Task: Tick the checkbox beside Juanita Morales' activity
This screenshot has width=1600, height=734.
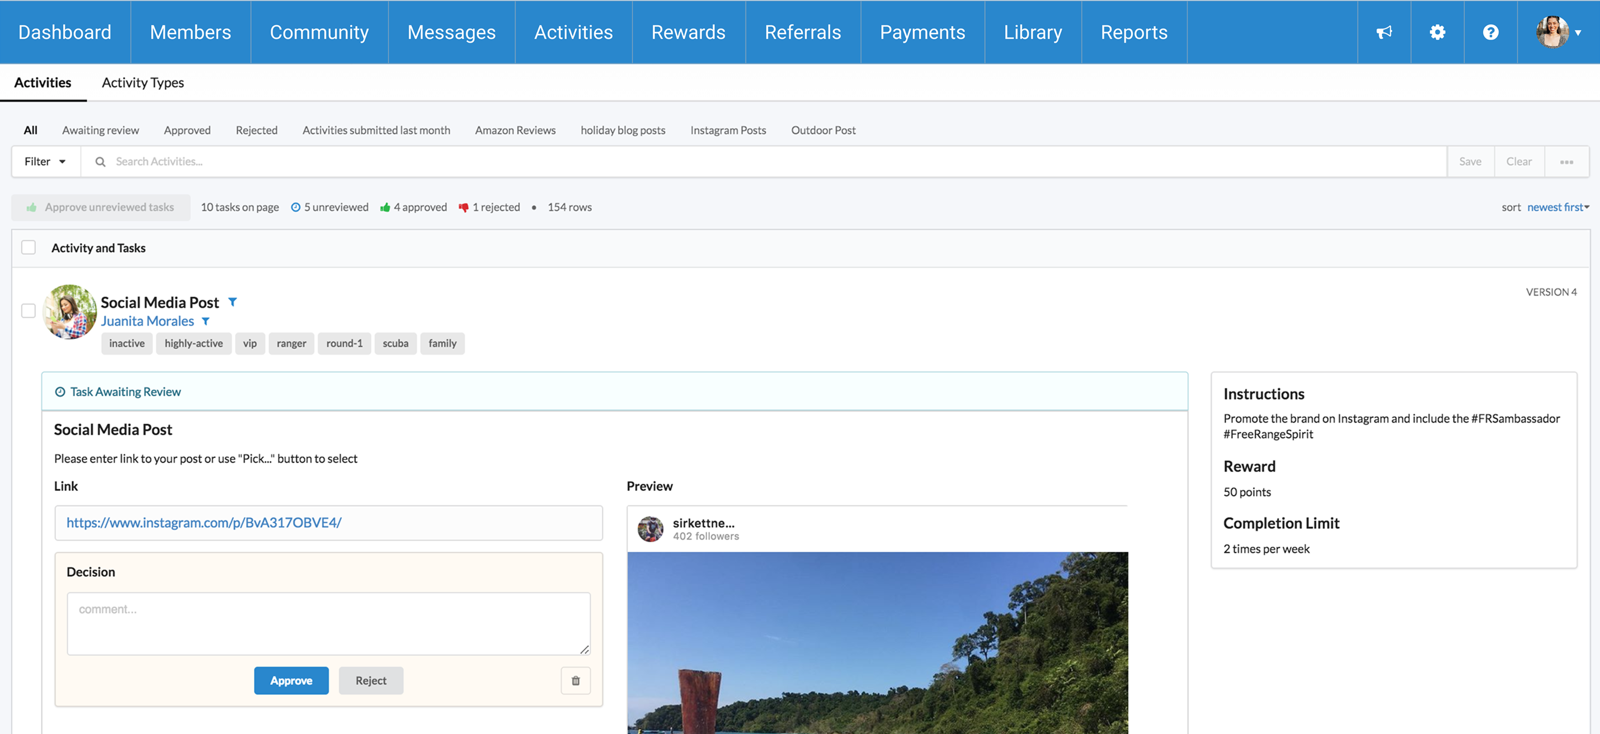Action: tap(29, 310)
